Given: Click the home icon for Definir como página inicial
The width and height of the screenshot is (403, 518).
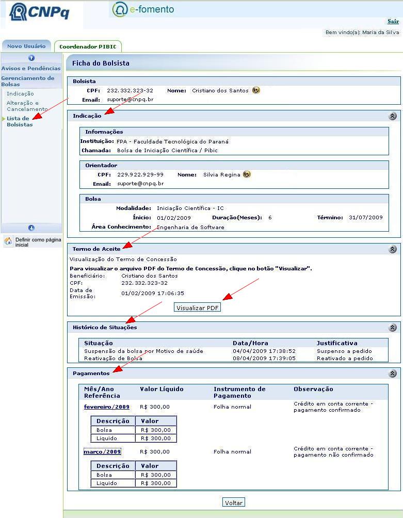Looking at the screenshot, I should pyautogui.click(x=8, y=241).
